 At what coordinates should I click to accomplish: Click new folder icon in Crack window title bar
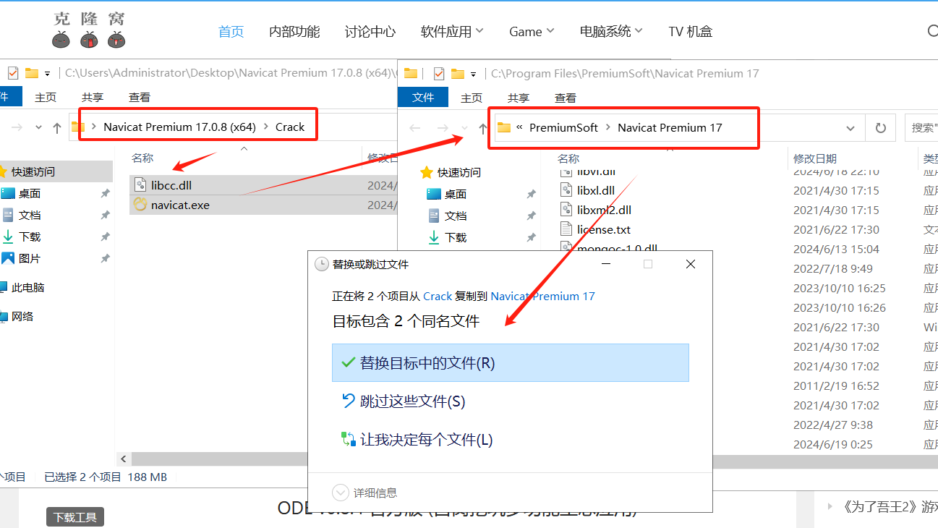[31, 73]
